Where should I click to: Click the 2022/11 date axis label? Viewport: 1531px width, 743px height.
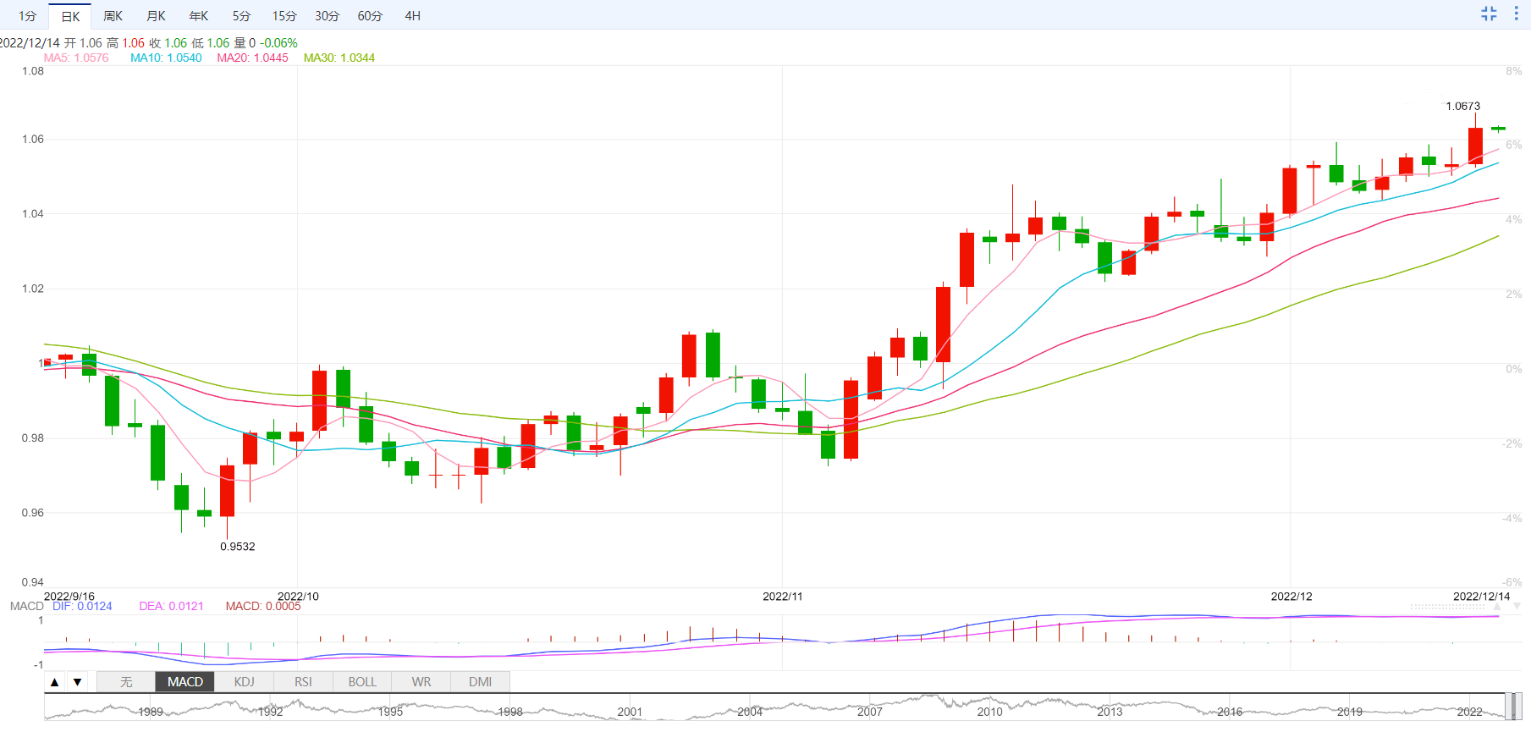(x=783, y=597)
